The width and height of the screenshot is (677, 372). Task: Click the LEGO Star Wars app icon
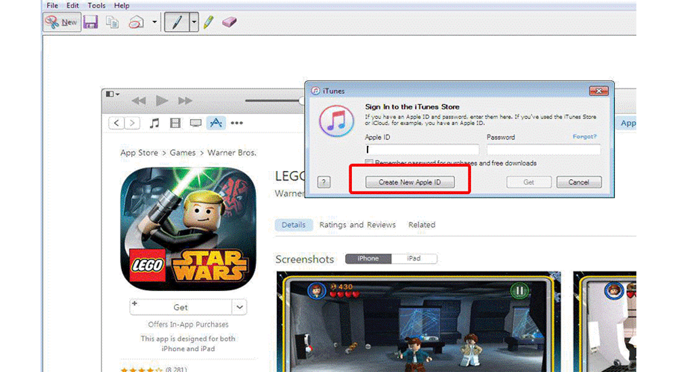(x=188, y=229)
